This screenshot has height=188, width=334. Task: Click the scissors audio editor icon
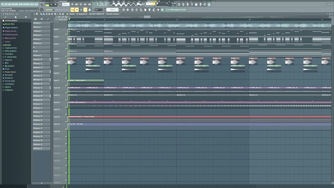coord(183,4)
